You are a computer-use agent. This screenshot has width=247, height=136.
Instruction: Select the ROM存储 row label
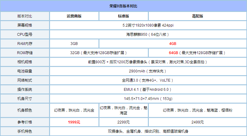click(25, 53)
